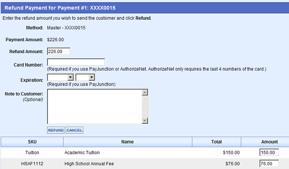Click the Name column header
Viewport: 289px width, 169px height.
click(128, 142)
